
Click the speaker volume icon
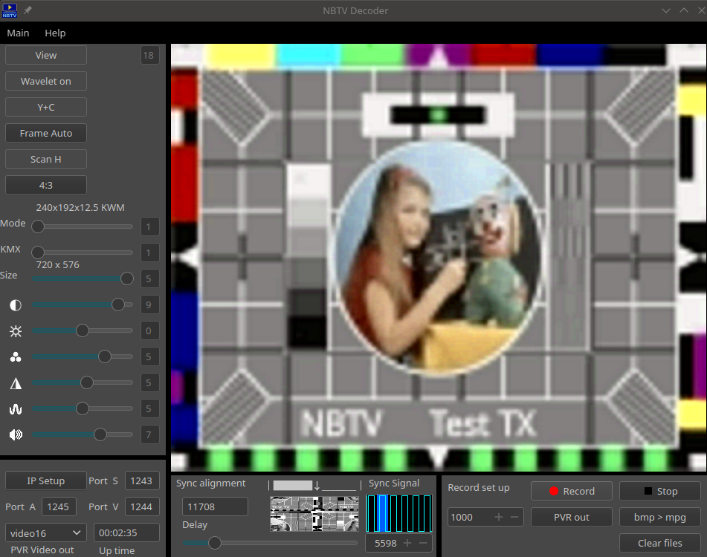point(16,434)
